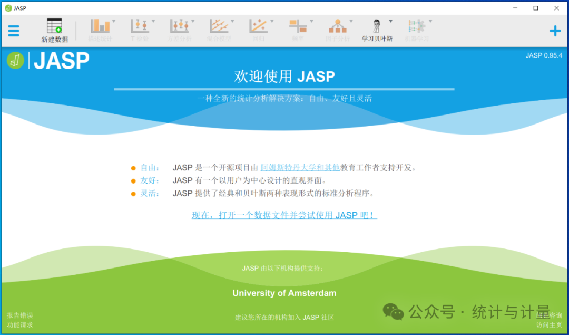Click the 现在，打开一个数据文件 link
The height and width of the screenshot is (335, 569).
[284, 215]
